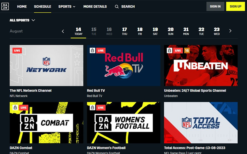Open the DAZN Combat thumbnail
Viewport: 247px width, 154px height.
(x=46, y=123)
